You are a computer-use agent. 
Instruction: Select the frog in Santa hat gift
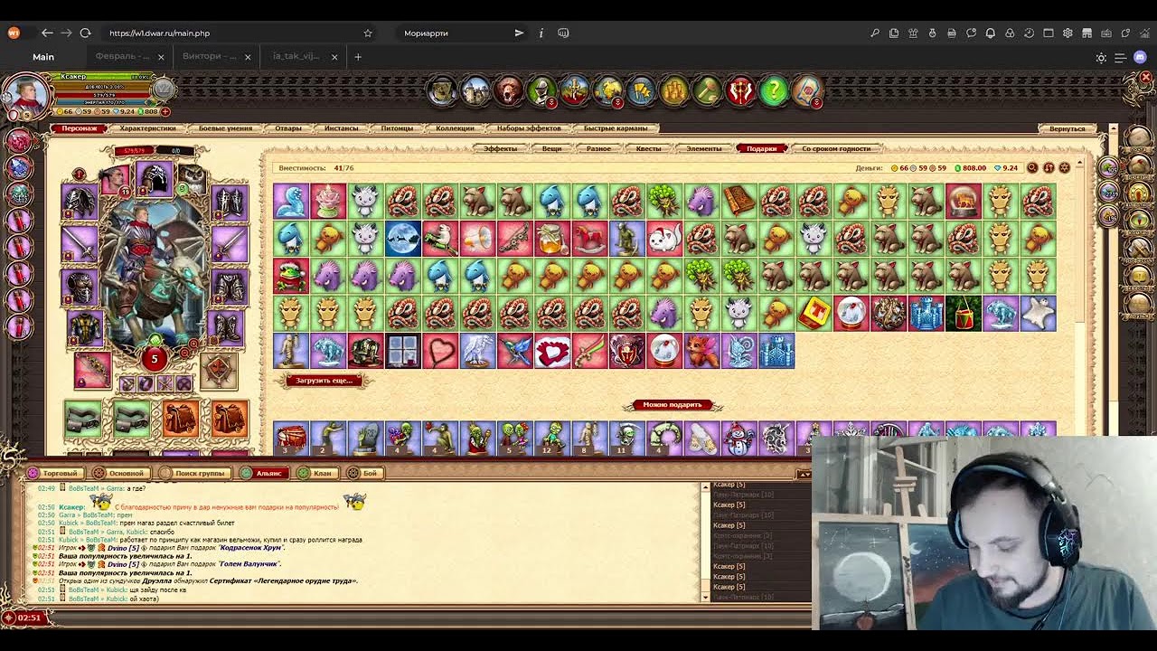[x=291, y=276]
